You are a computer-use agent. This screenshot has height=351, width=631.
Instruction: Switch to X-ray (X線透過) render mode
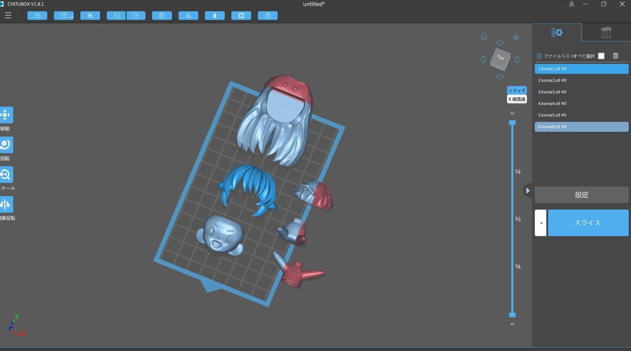[x=517, y=99]
